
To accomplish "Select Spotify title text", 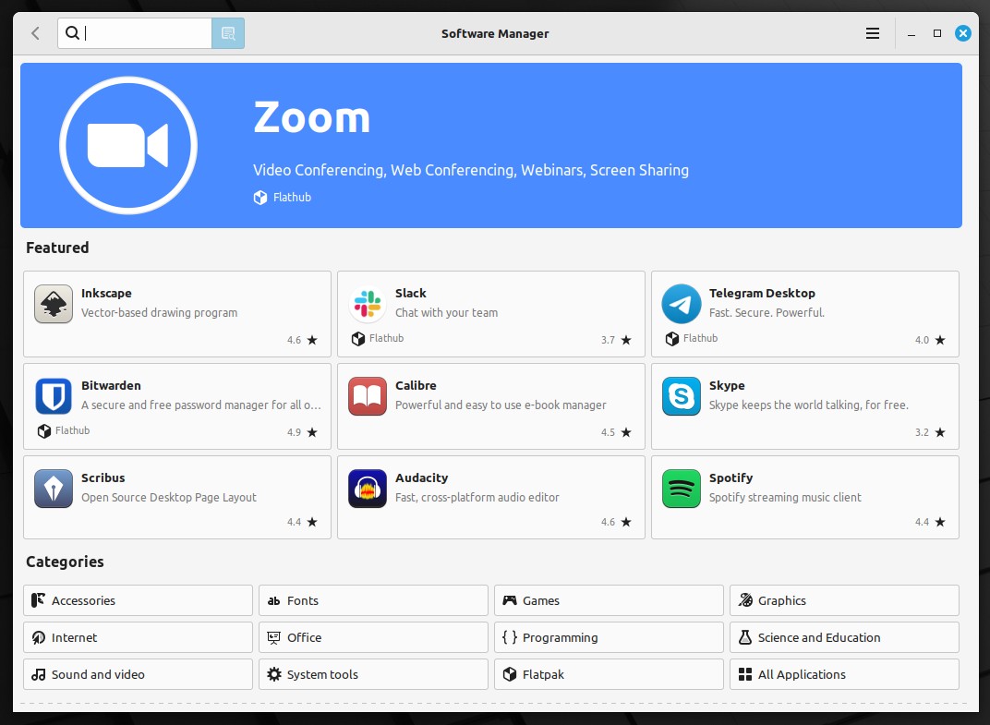I will tap(730, 477).
